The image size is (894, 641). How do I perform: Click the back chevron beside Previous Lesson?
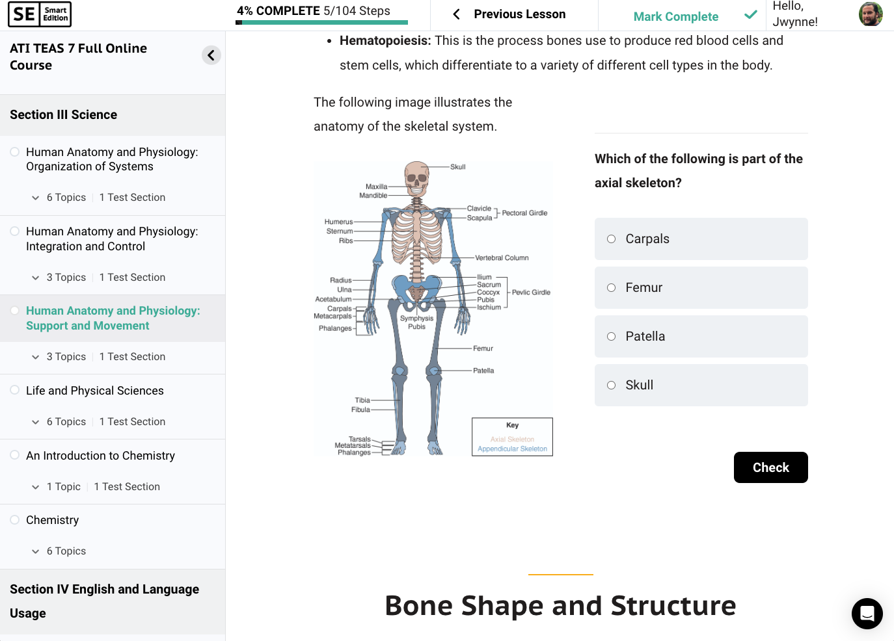pyautogui.click(x=455, y=14)
